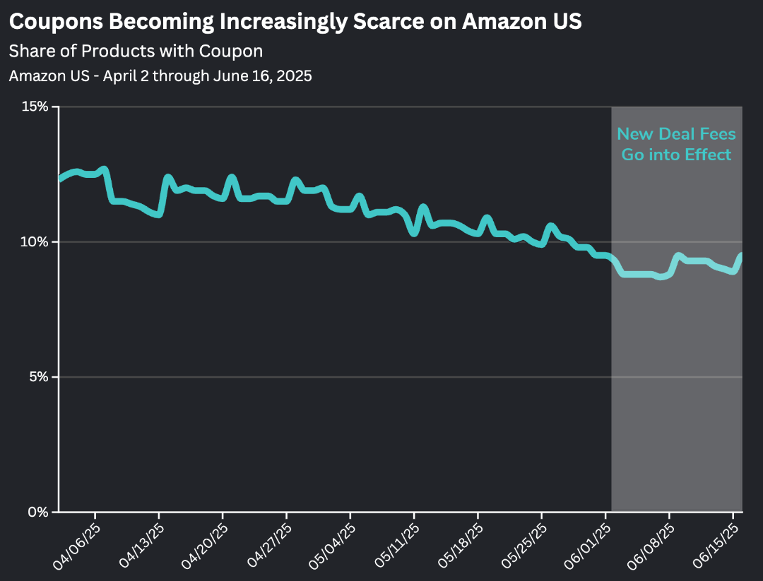Click the "Share of Products with Coupon" subtitle

(x=136, y=51)
